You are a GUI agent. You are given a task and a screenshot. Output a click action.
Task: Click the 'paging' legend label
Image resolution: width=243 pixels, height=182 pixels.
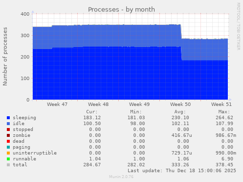pyautogui.click(x=22, y=147)
